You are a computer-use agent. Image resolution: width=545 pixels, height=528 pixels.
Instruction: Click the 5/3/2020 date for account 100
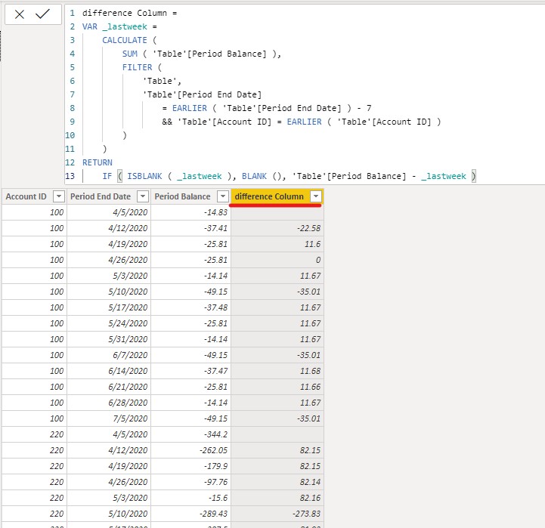[x=109, y=276]
